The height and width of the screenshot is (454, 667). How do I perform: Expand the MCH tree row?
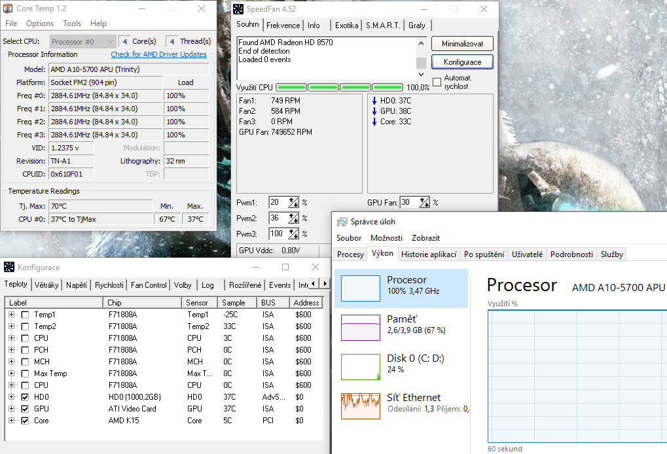pyautogui.click(x=11, y=362)
